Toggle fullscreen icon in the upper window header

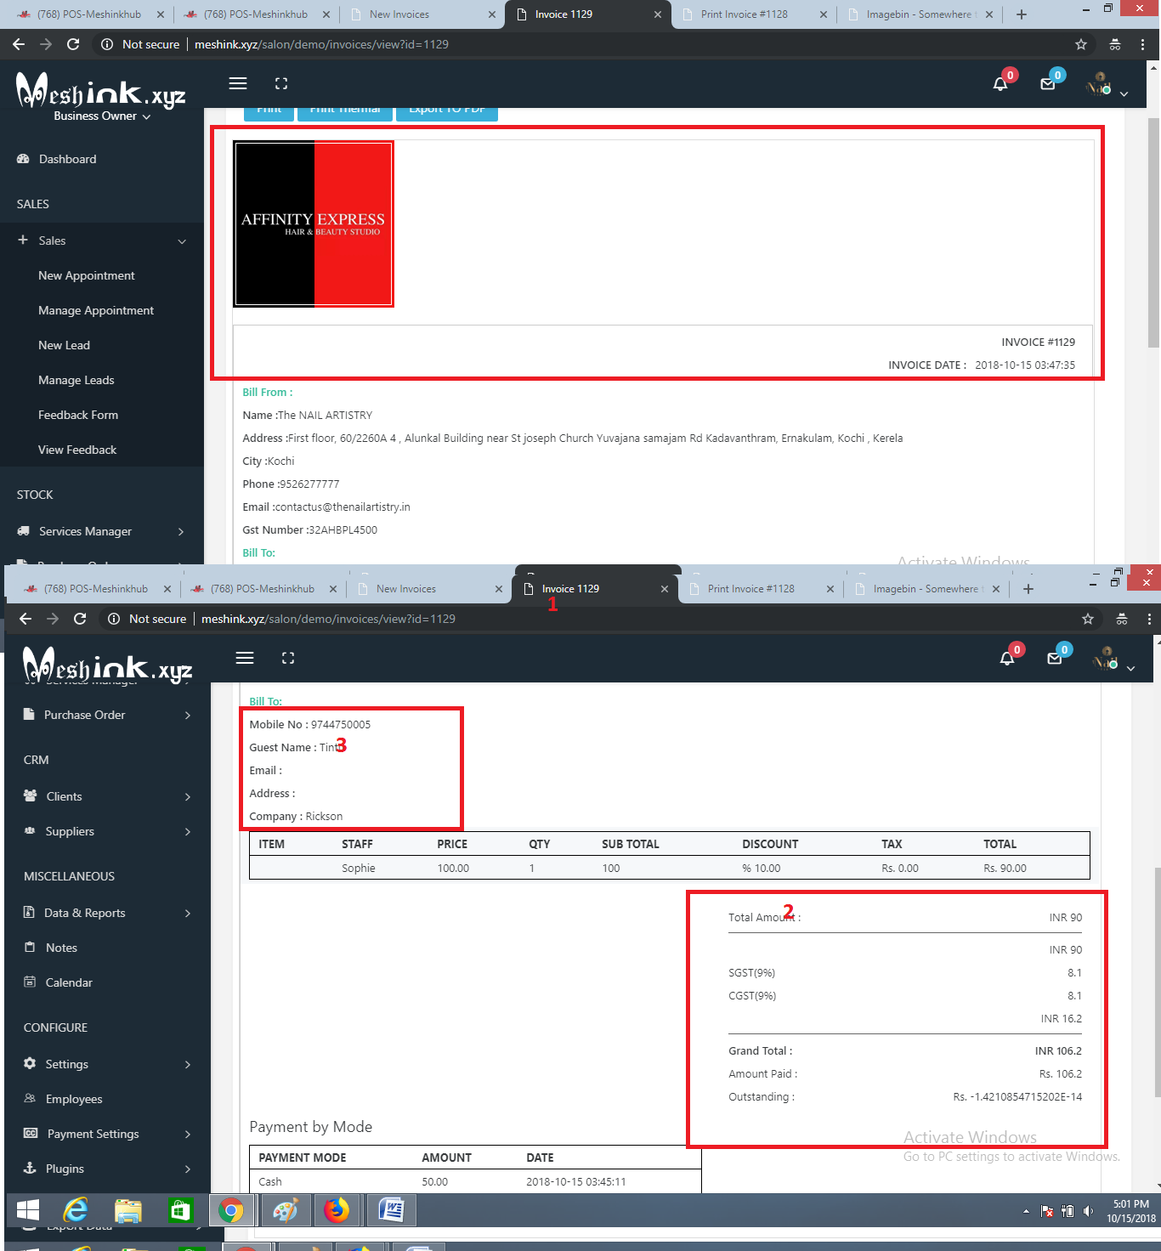[x=281, y=83]
